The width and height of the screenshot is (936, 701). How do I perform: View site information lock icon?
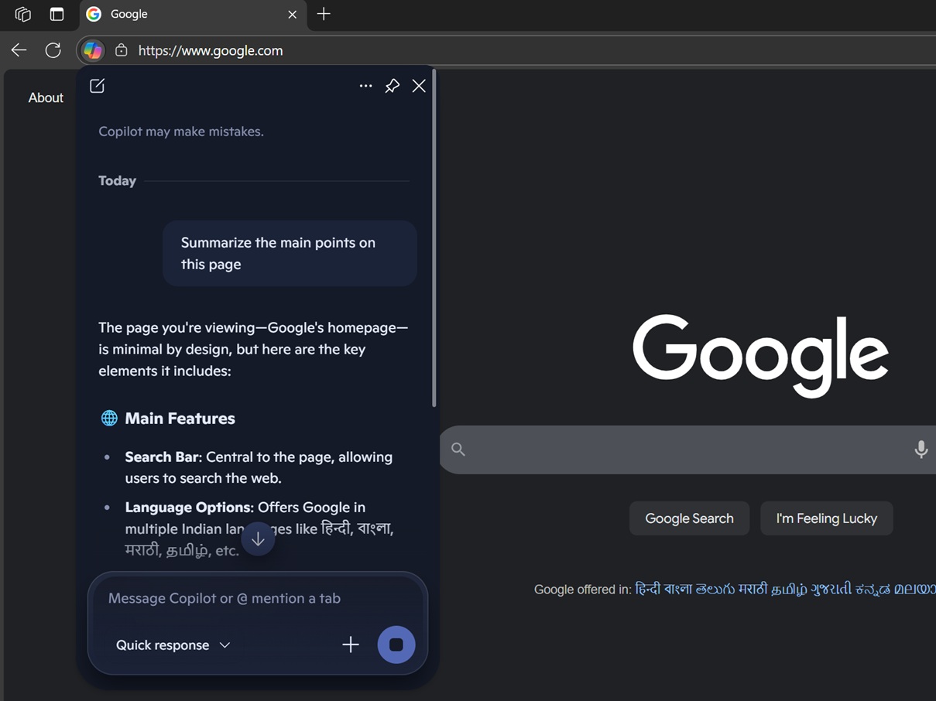[x=122, y=50]
